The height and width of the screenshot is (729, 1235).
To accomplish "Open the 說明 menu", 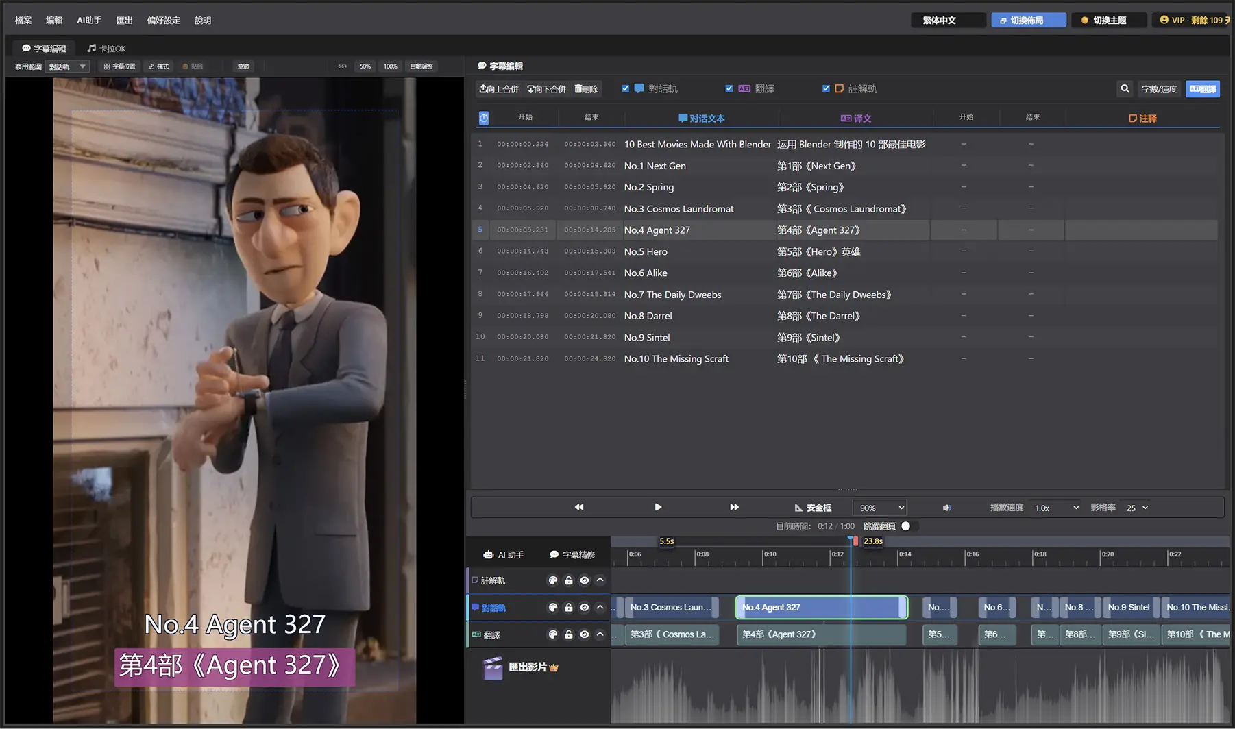I will pos(203,20).
